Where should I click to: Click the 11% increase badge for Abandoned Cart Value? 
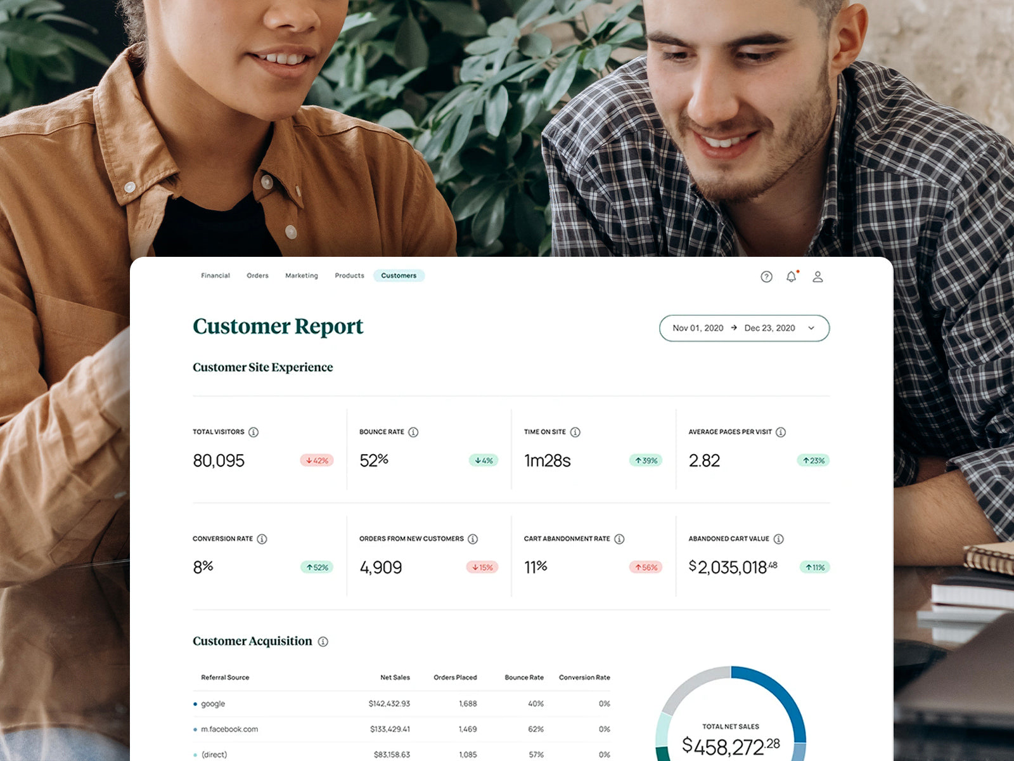coord(814,568)
